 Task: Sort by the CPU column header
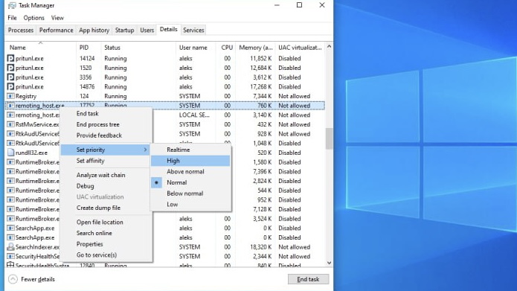[x=226, y=48]
